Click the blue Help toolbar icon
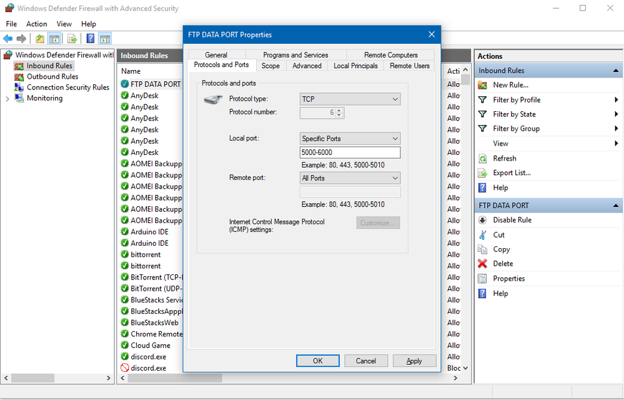Screen dimensions: 624x400 [x=91, y=39]
